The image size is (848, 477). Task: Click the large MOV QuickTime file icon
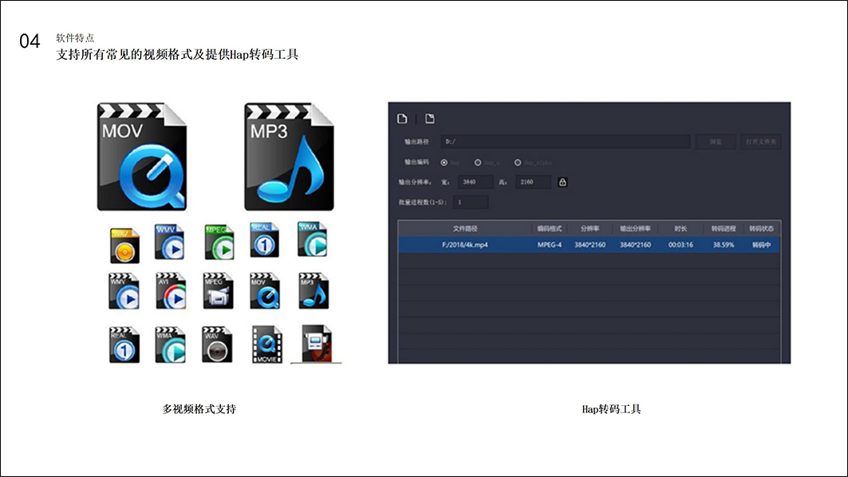coord(141,156)
